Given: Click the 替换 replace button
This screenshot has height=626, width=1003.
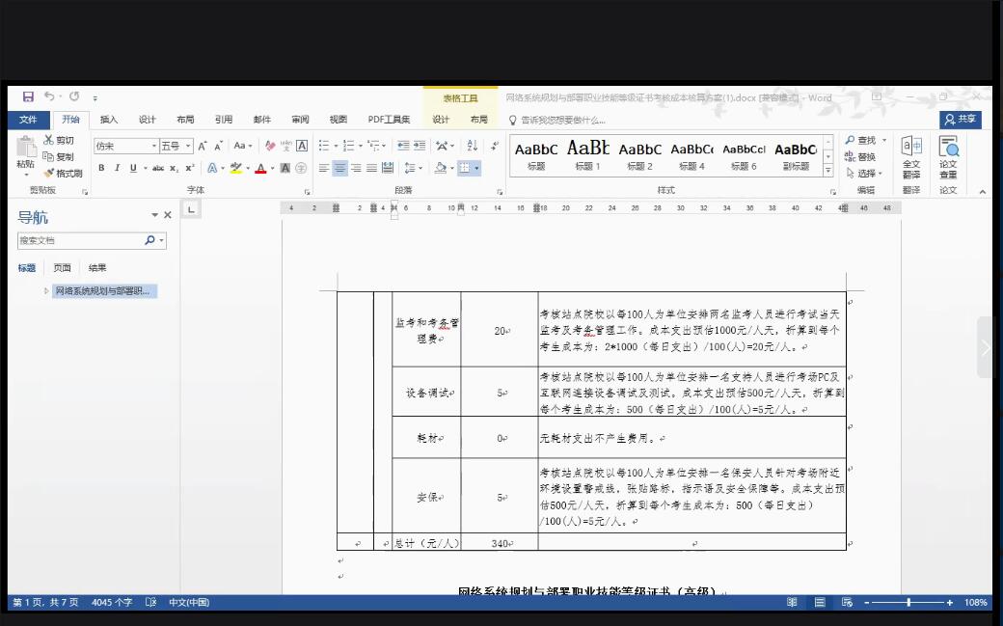Looking at the screenshot, I should pos(860,157).
